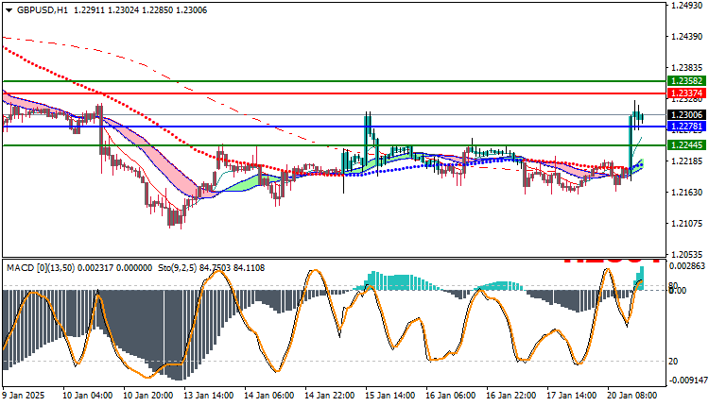Screen dimensions: 709x406
Task: Click the stochastic 20 level label
Action: tap(673, 362)
